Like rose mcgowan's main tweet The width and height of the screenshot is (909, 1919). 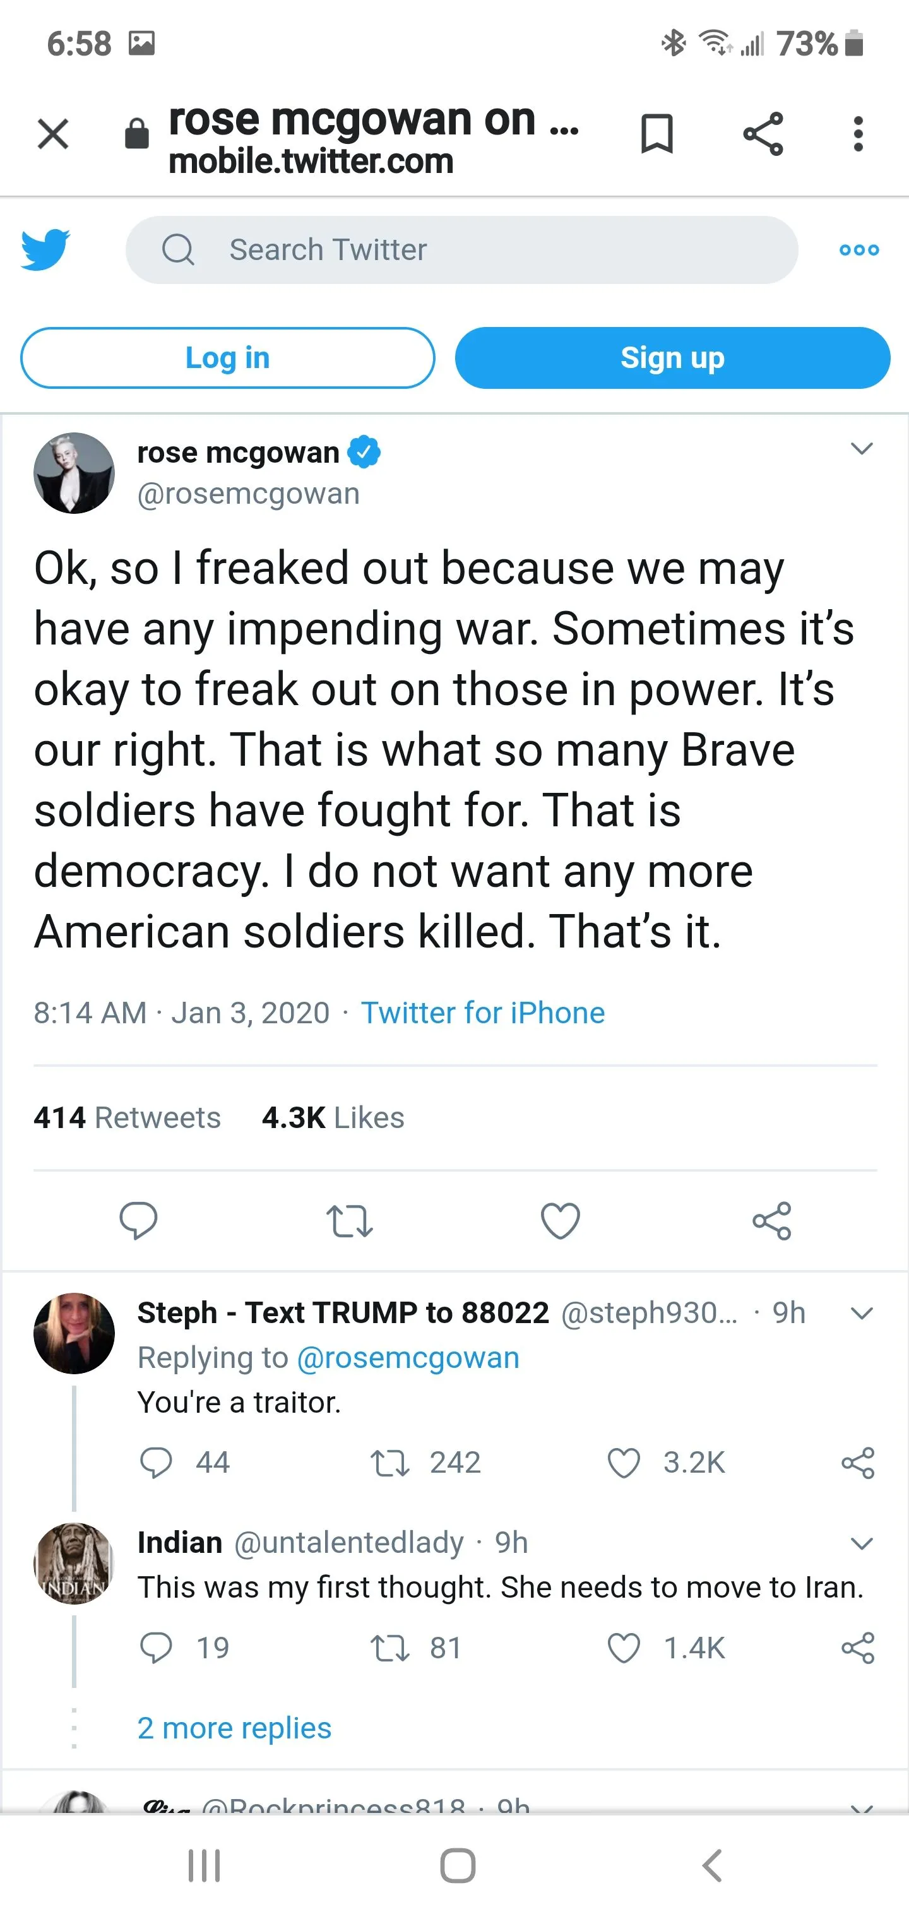(x=561, y=1220)
